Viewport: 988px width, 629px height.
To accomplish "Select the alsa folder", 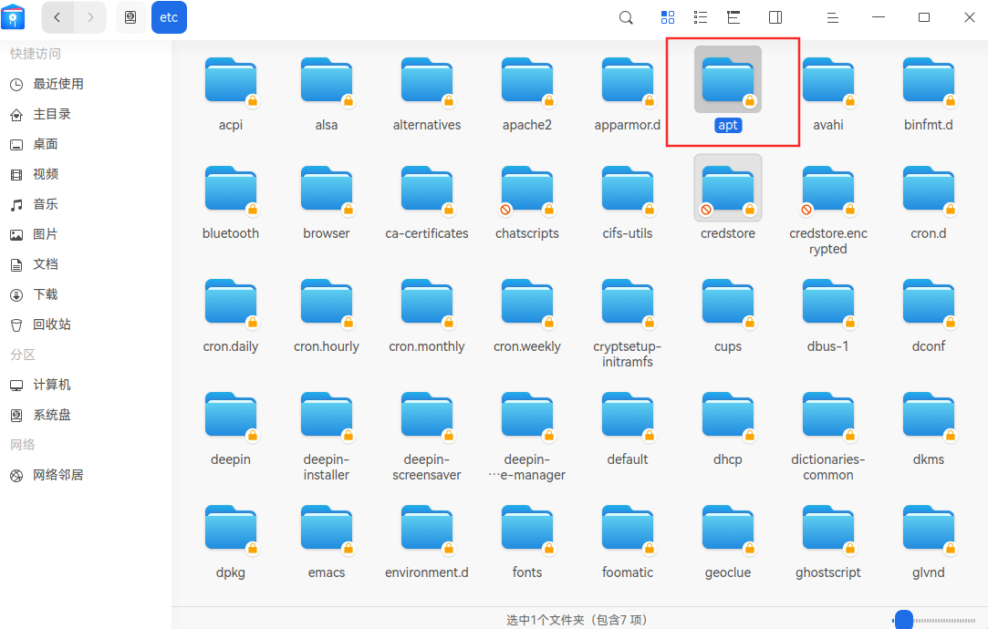I will [327, 95].
